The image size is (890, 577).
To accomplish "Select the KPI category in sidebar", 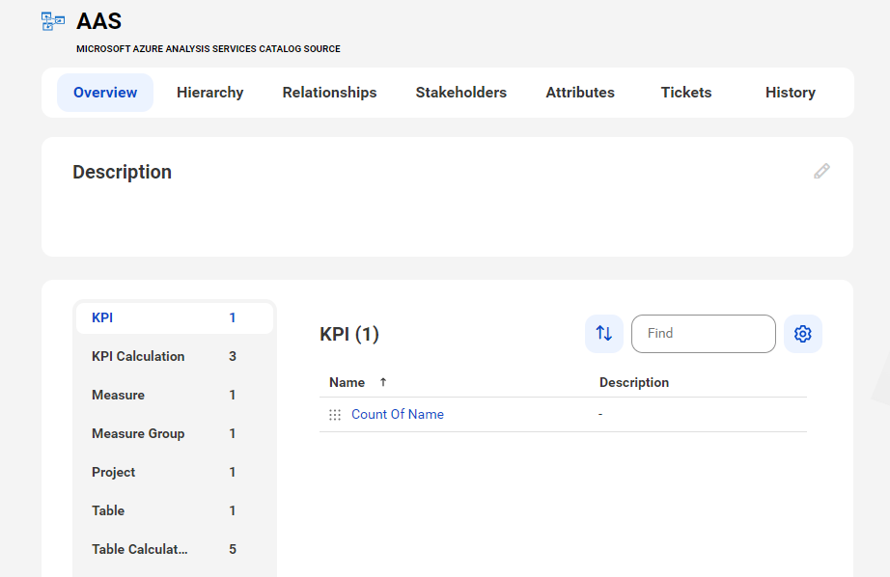I will coord(175,317).
